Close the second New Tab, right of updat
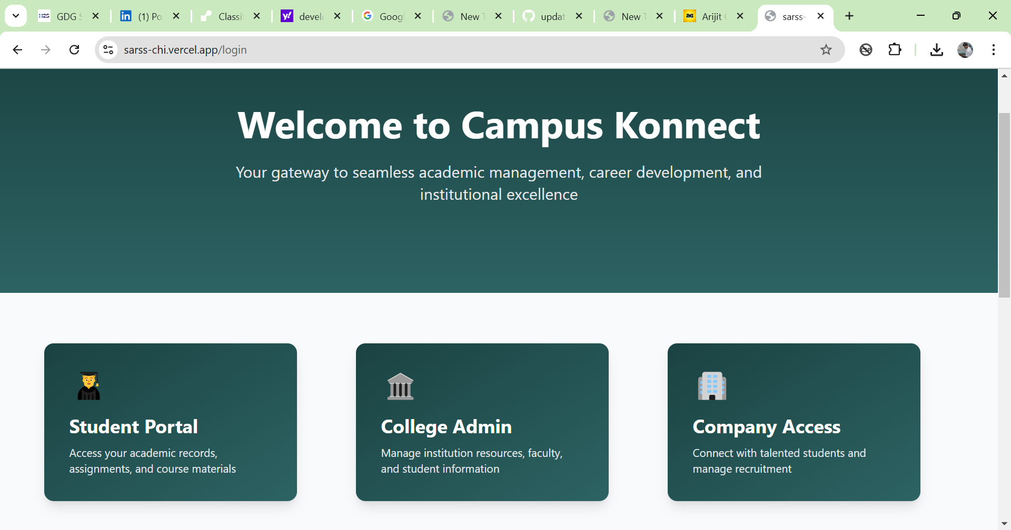The width and height of the screenshot is (1011, 530). tap(660, 16)
